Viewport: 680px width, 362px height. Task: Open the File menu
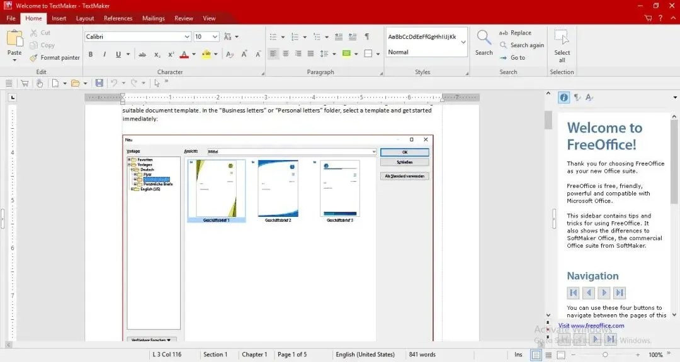coord(11,18)
